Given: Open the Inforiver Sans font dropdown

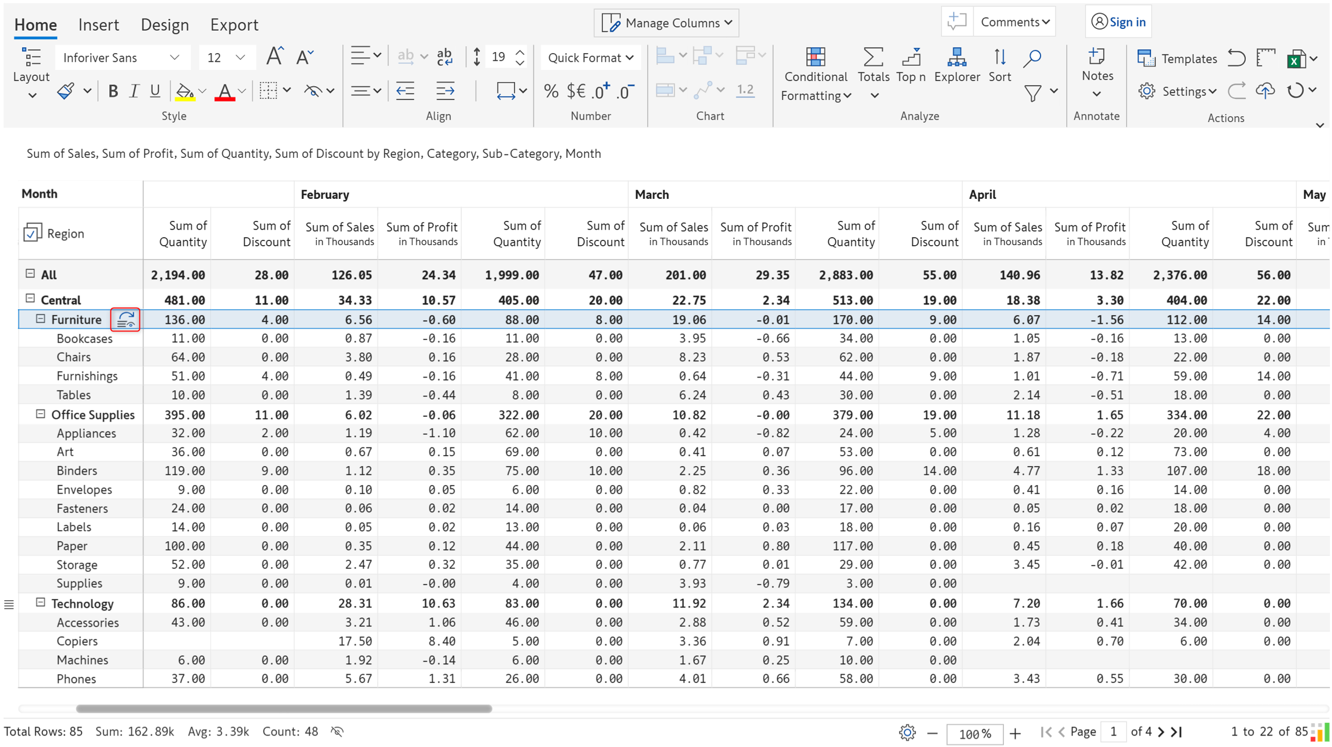Looking at the screenshot, I should (x=121, y=58).
